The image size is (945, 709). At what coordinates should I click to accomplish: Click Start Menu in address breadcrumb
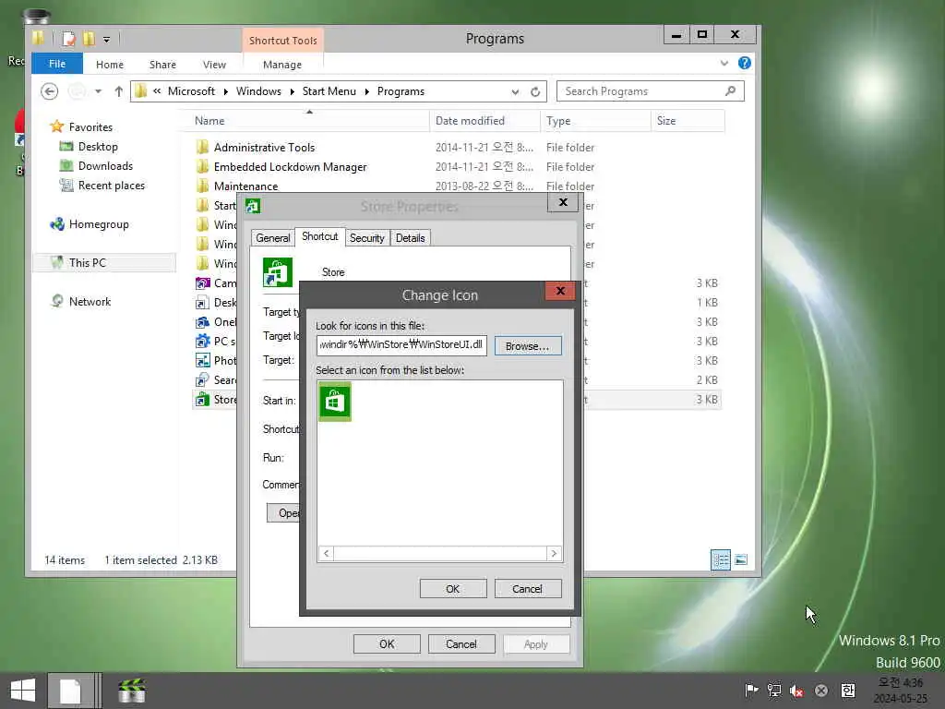coord(329,91)
